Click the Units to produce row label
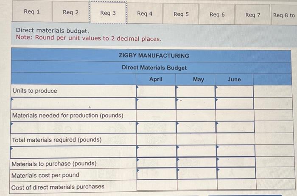Image resolution: width=297 pixels, height=196 pixels. click(35, 91)
